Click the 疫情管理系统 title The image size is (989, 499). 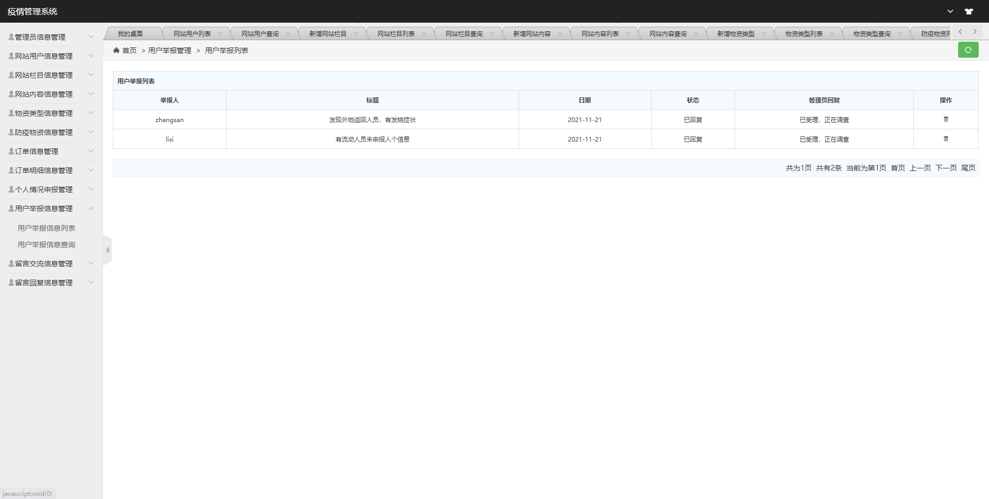pyautogui.click(x=32, y=11)
